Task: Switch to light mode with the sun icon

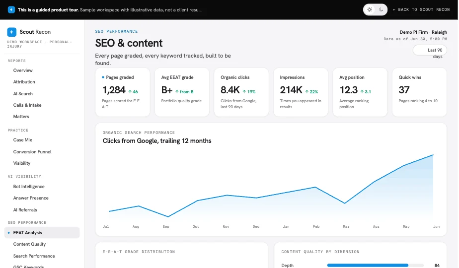Action: 370,9
